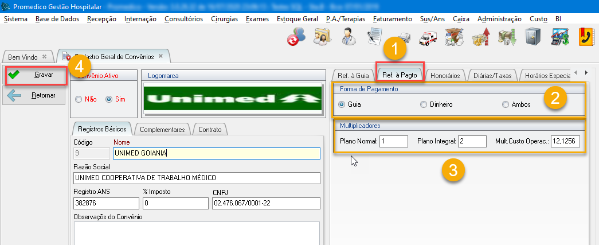
Task: Select the Não radio for Convênio Ativo
Action: 79,99
